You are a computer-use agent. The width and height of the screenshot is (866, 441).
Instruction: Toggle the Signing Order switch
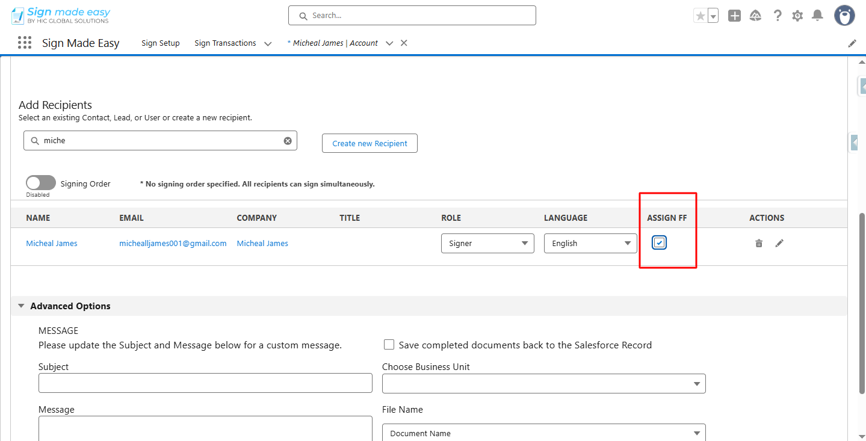coord(41,183)
